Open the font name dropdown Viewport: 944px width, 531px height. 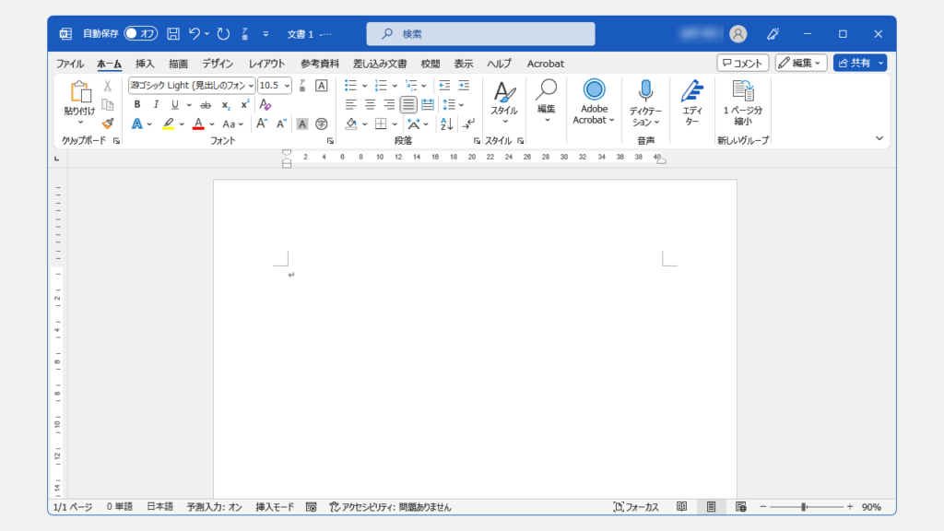[251, 86]
